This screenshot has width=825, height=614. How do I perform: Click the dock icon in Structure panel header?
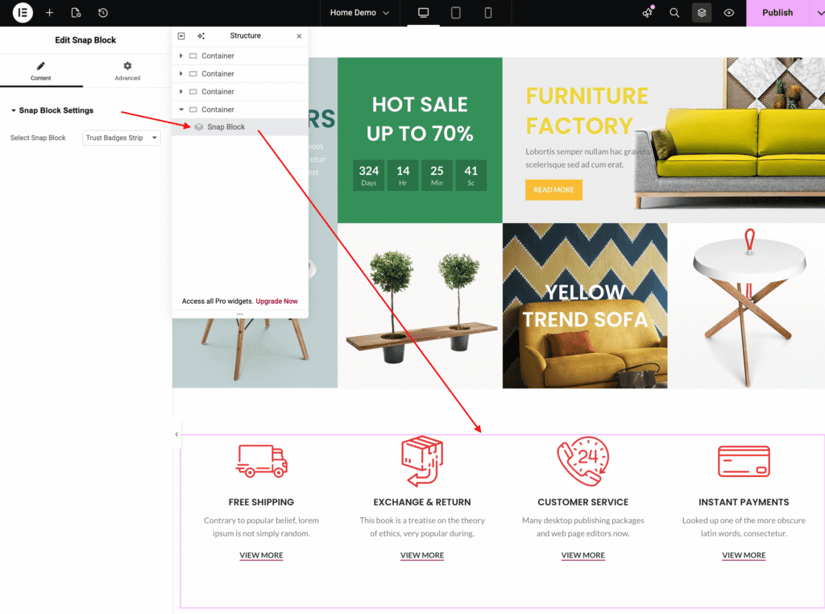coord(181,36)
